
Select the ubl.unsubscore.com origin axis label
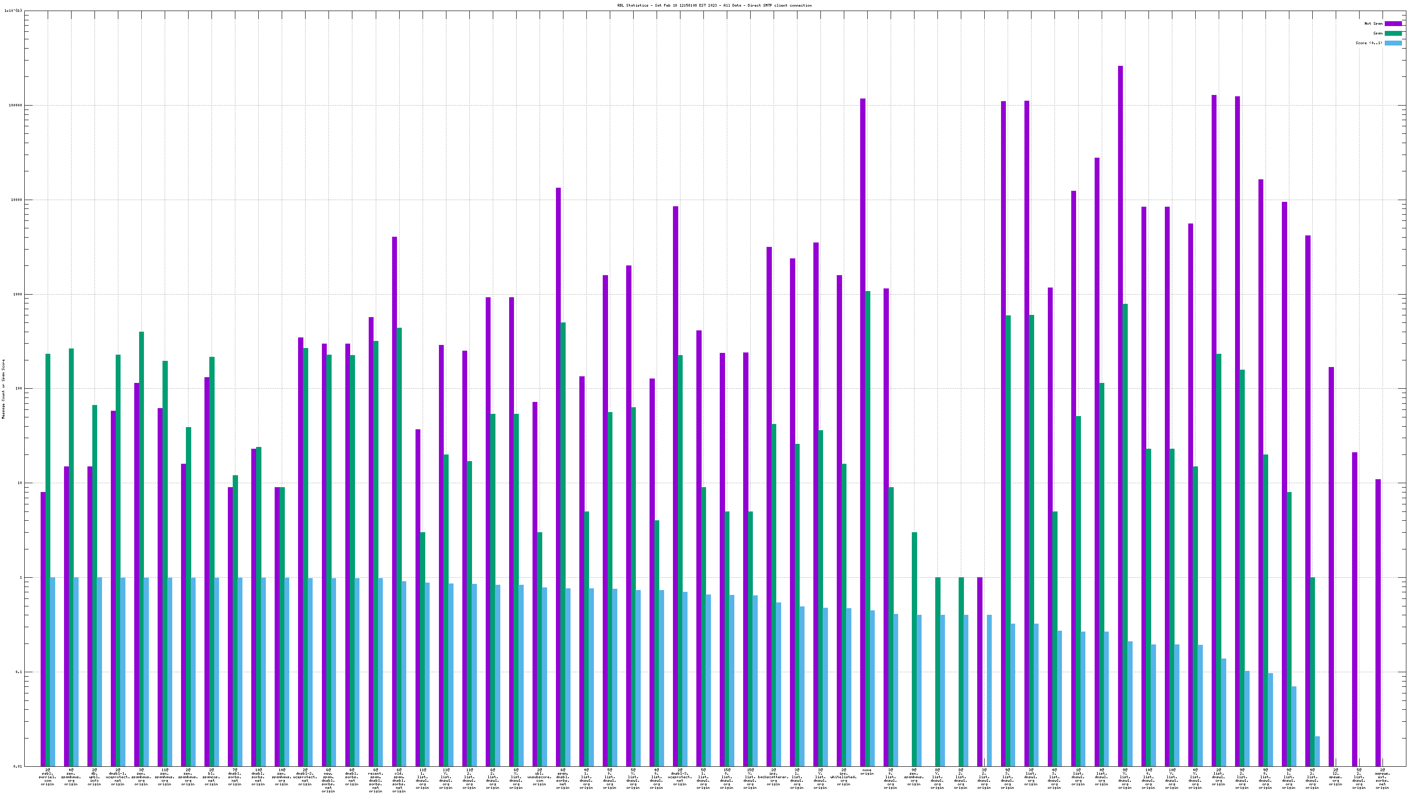coord(539,777)
